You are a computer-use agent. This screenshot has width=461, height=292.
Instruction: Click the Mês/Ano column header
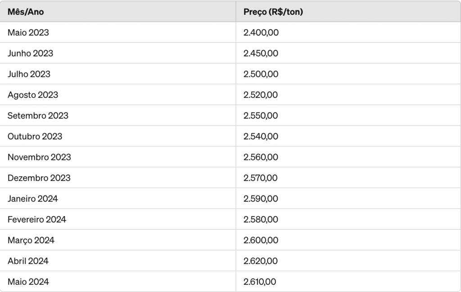coord(26,12)
